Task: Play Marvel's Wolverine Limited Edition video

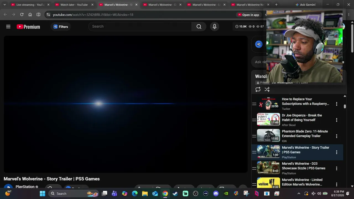Action: tap(302, 182)
